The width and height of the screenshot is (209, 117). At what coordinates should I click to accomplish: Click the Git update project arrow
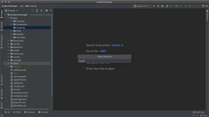(181, 6)
